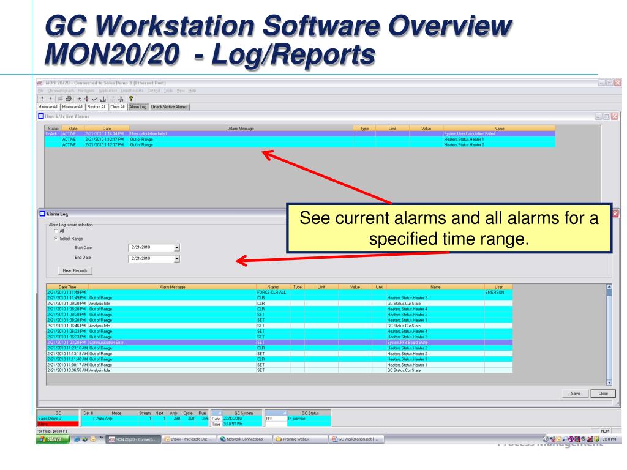Viewport: 627px width, 470px height.
Task: Click the MON 20/20 application title bar icon
Action: pos(40,83)
